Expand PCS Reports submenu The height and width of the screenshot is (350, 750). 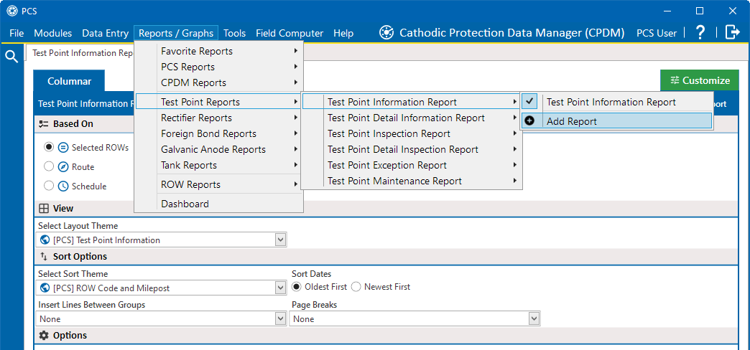coord(218,67)
